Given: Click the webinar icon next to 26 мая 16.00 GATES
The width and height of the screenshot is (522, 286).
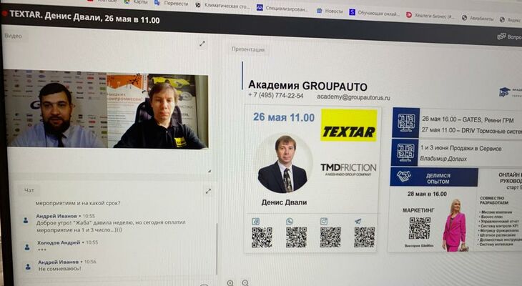Looking at the screenshot, I should pyautogui.click(x=406, y=122).
